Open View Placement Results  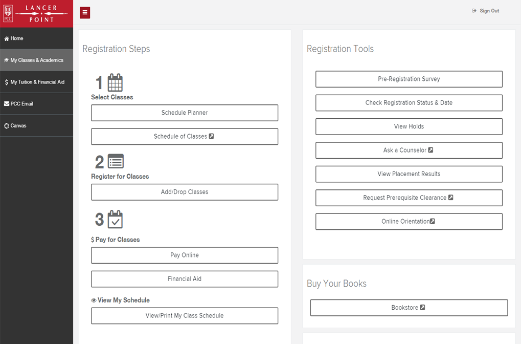tap(409, 174)
